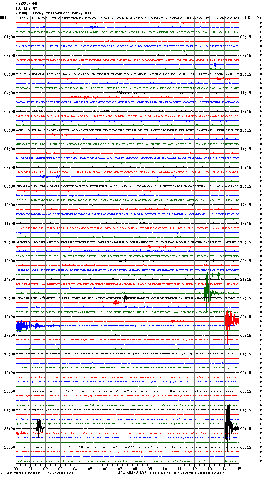Select the 01:00 MST time label
The width and height of the screenshot is (264, 477).
click(10, 37)
